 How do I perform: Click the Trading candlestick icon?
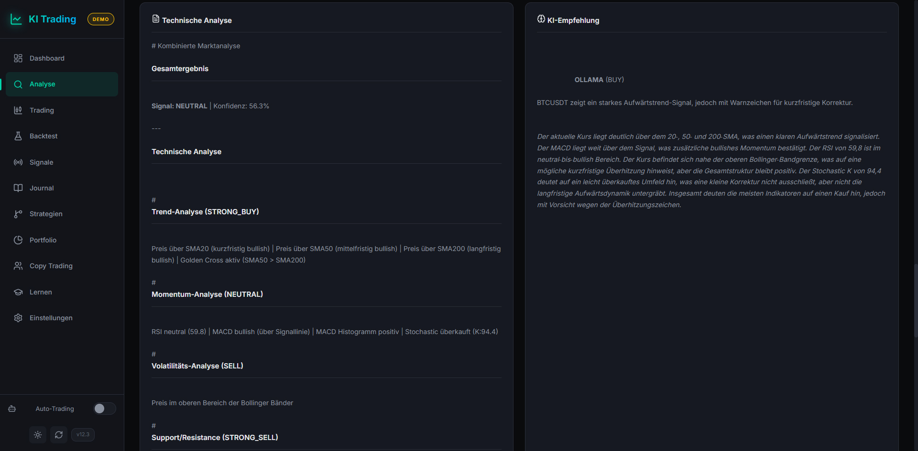tap(18, 110)
